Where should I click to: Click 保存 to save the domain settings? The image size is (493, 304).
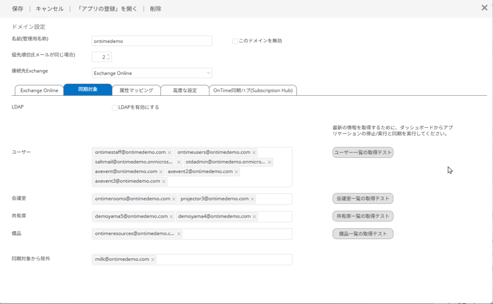tap(18, 9)
